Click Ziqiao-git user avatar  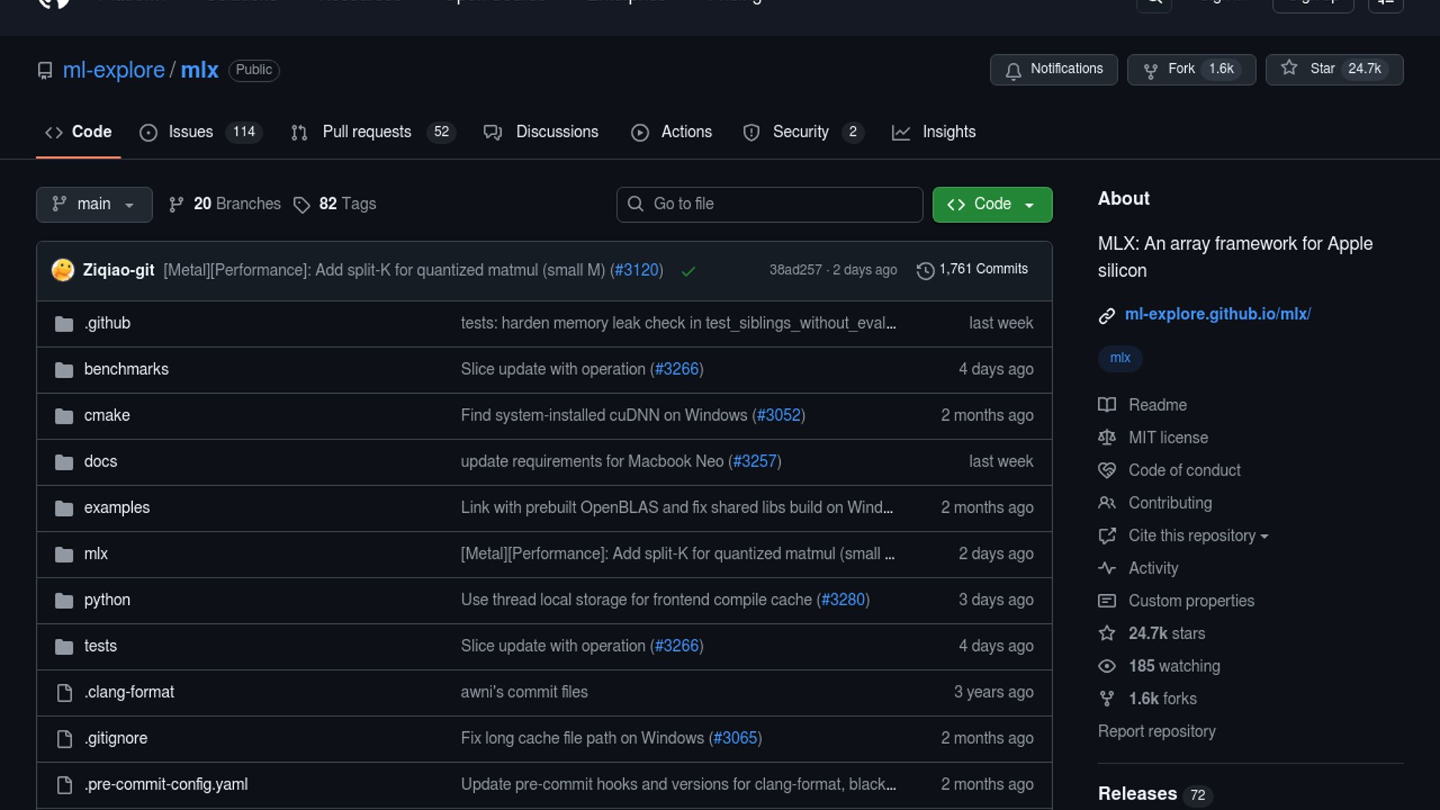click(x=63, y=270)
